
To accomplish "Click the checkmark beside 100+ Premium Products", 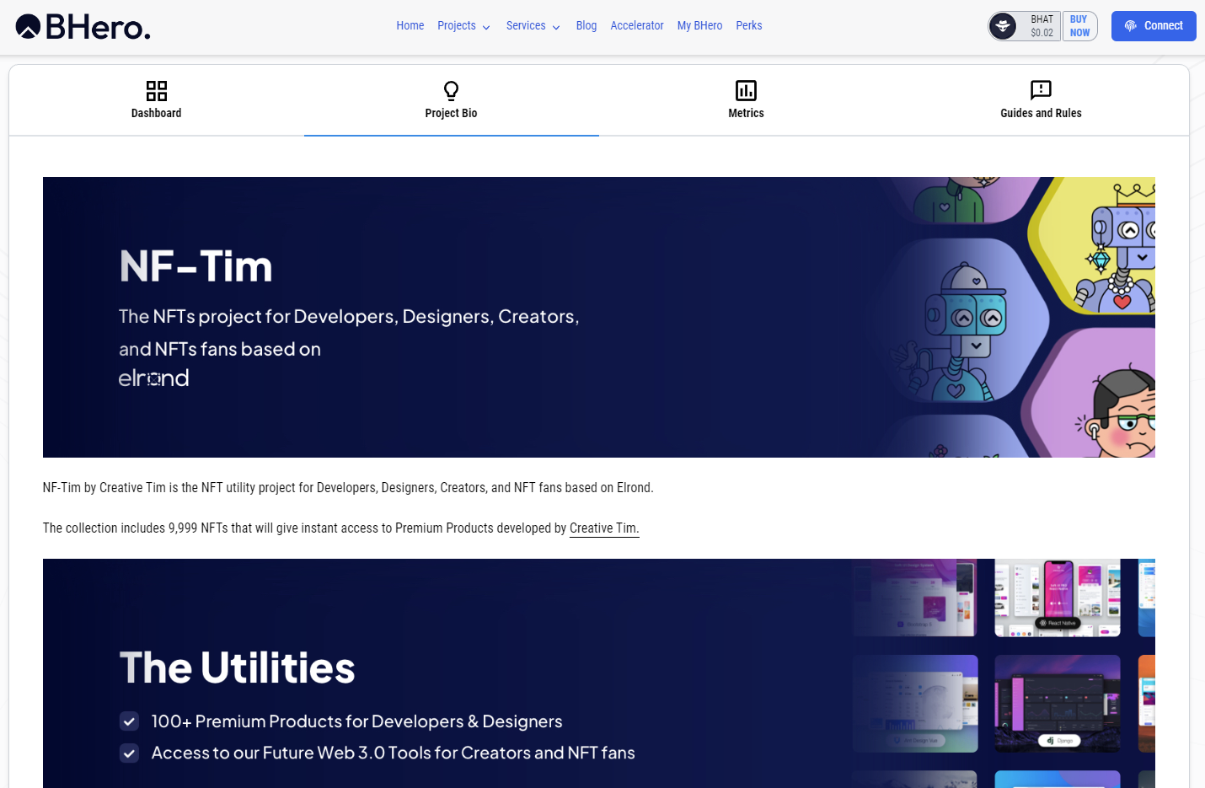I will [129, 721].
